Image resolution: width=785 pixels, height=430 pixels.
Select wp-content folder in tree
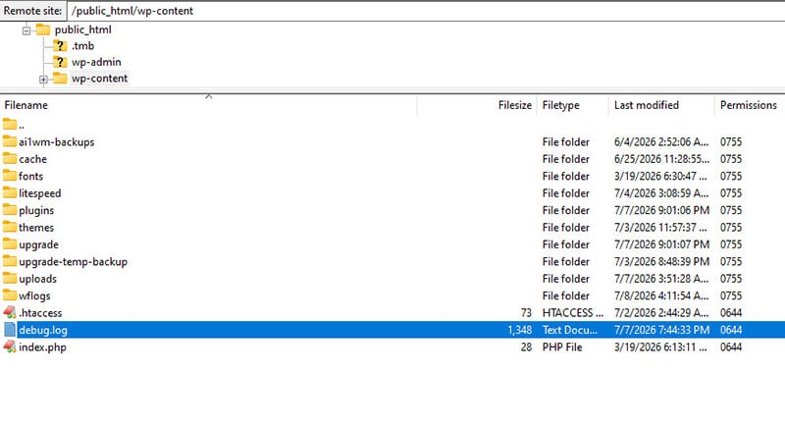[x=99, y=79]
